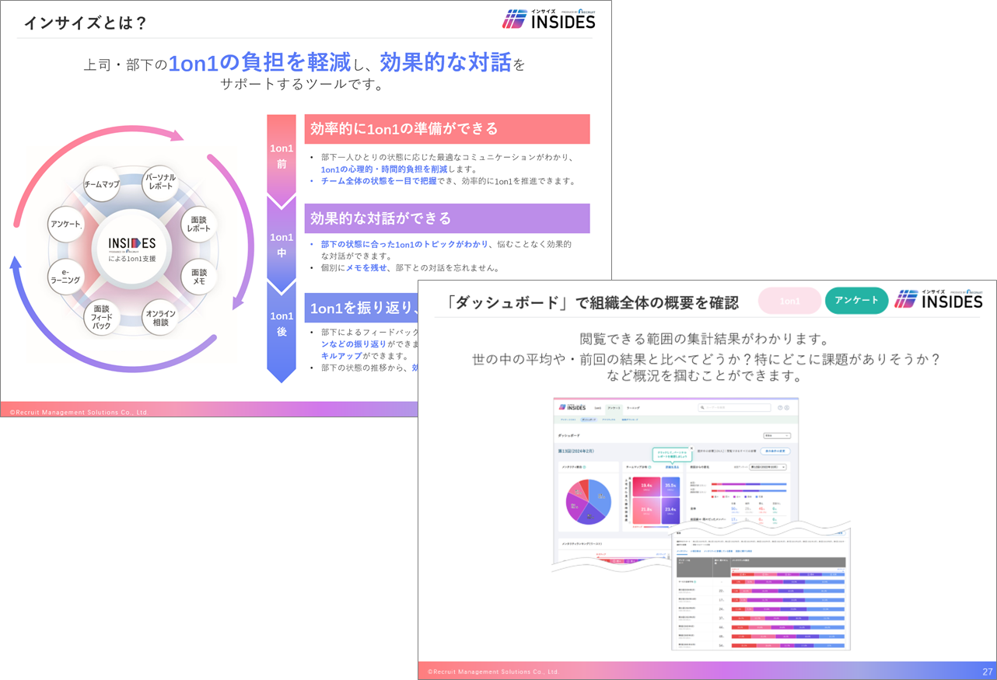This screenshot has height=680, width=997.
Task: Click the small INSIDES logo inside dashboard screenshot
Action: tap(572, 407)
